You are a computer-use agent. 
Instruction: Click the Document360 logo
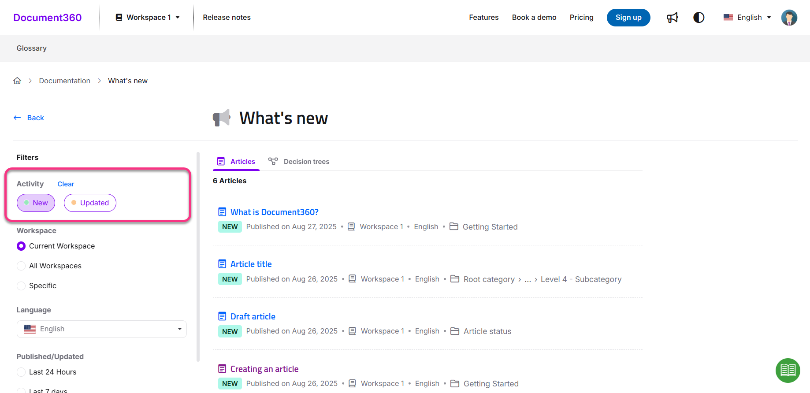click(48, 18)
